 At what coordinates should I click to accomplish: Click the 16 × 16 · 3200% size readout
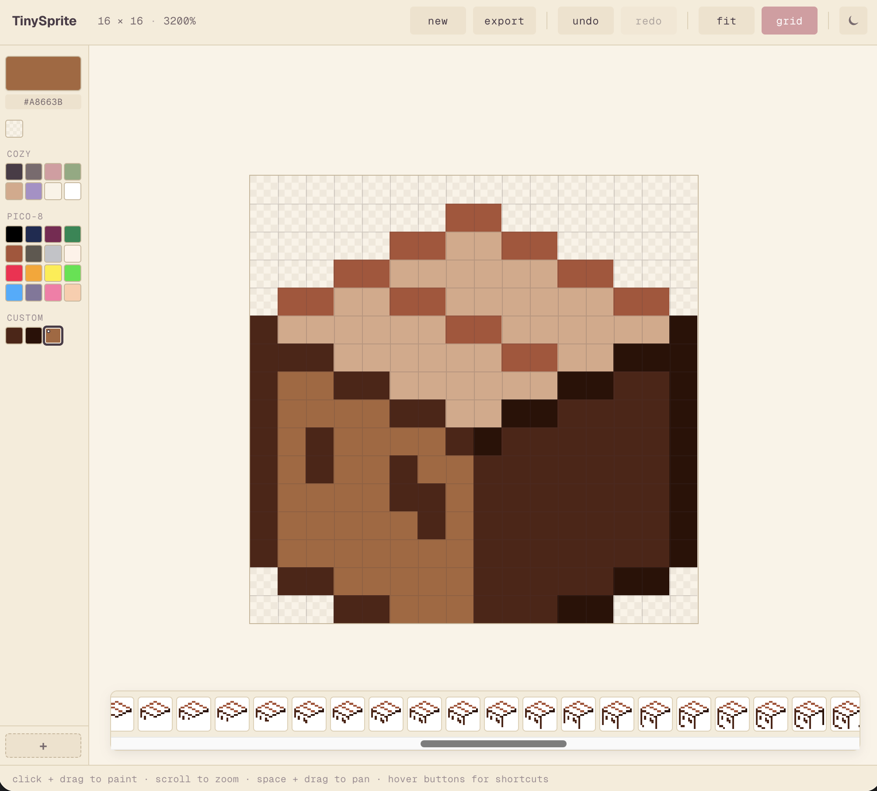146,21
